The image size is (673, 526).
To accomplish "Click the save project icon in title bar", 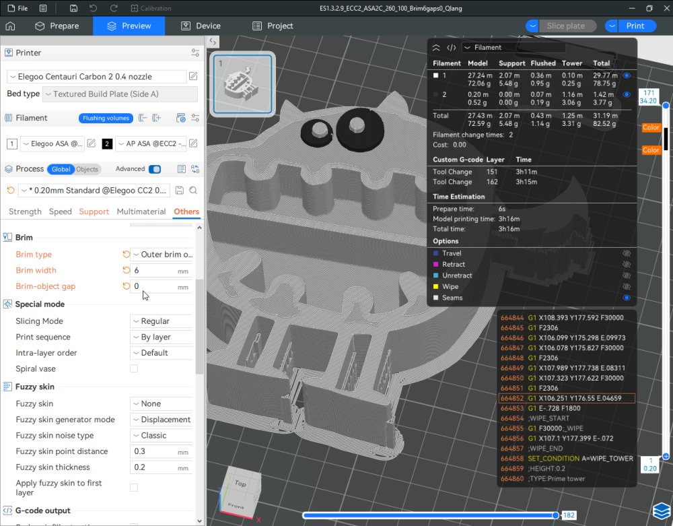I will click(73, 8).
